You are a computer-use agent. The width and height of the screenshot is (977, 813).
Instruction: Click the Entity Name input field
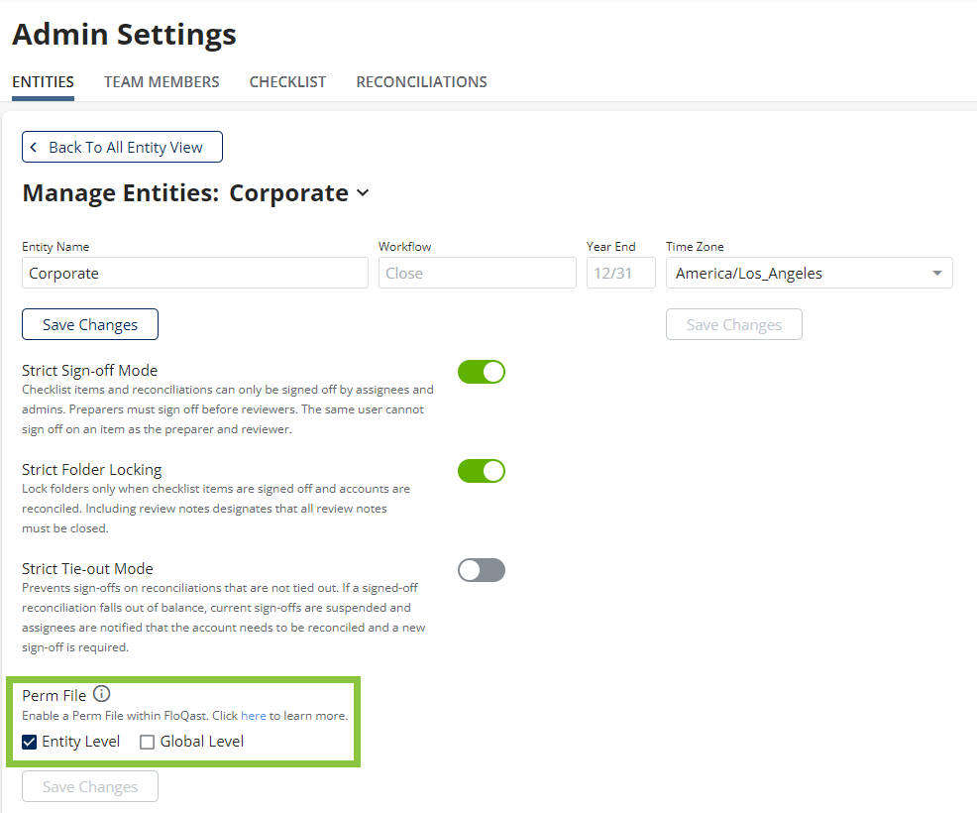click(x=195, y=274)
